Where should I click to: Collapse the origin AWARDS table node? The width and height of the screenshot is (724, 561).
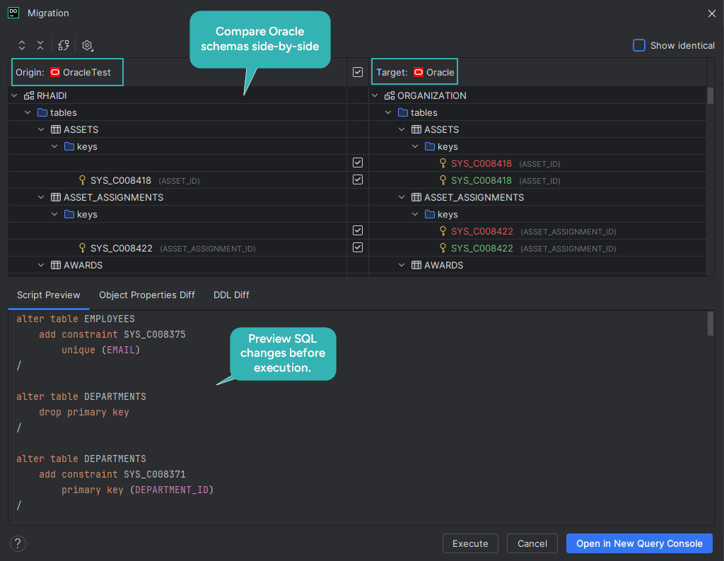point(41,265)
